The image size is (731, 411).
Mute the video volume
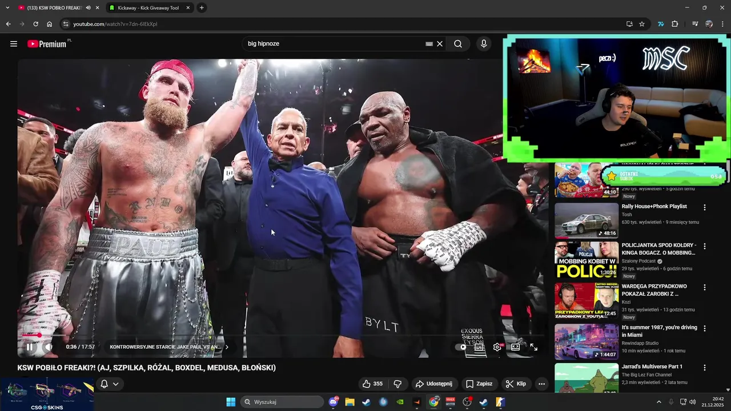(49, 346)
